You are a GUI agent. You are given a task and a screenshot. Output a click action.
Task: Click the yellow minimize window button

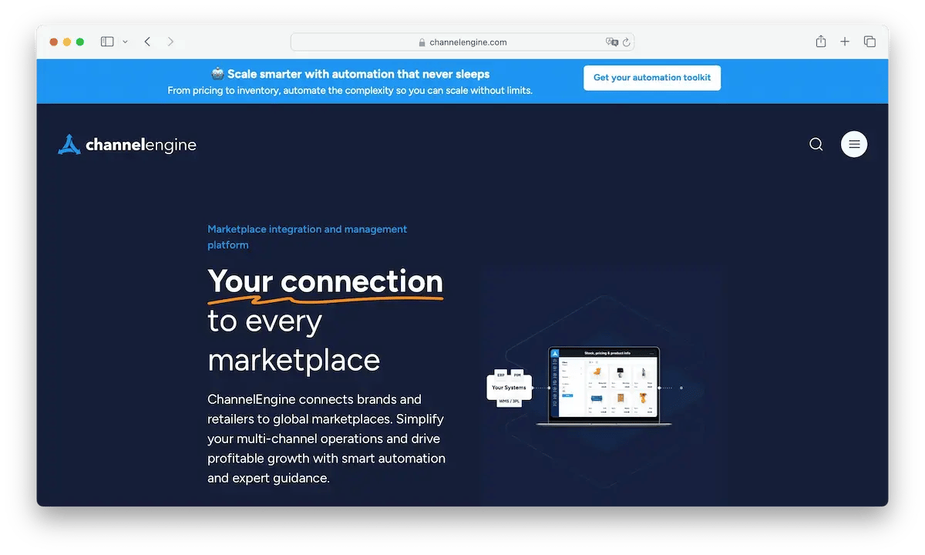(x=67, y=42)
